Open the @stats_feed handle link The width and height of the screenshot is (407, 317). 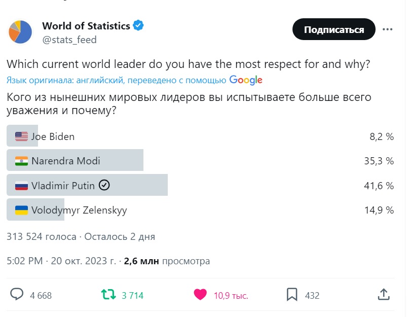69,40
